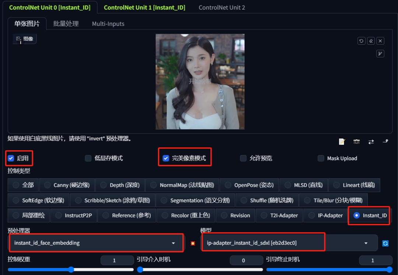
Task: Click the explosion run-preprocessor icon
Action: click(193, 243)
